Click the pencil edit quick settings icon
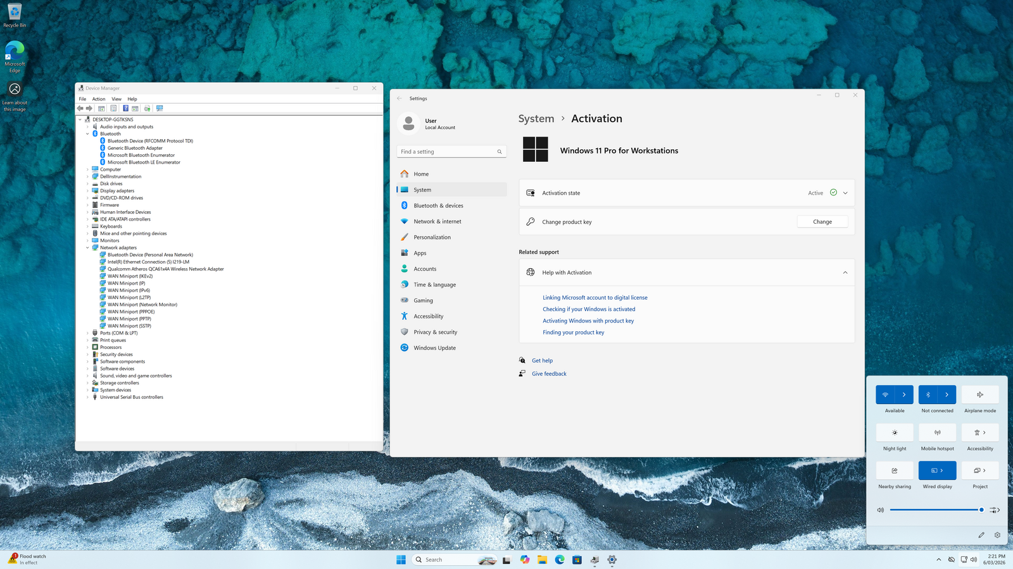The height and width of the screenshot is (569, 1013). [981, 535]
